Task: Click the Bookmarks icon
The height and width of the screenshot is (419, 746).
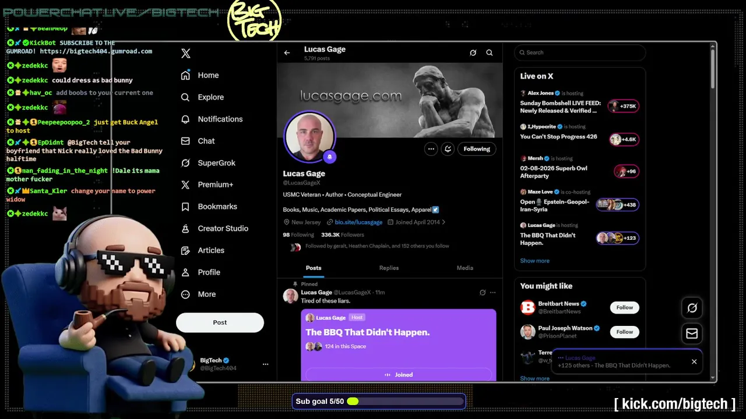Action: (185, 207)
